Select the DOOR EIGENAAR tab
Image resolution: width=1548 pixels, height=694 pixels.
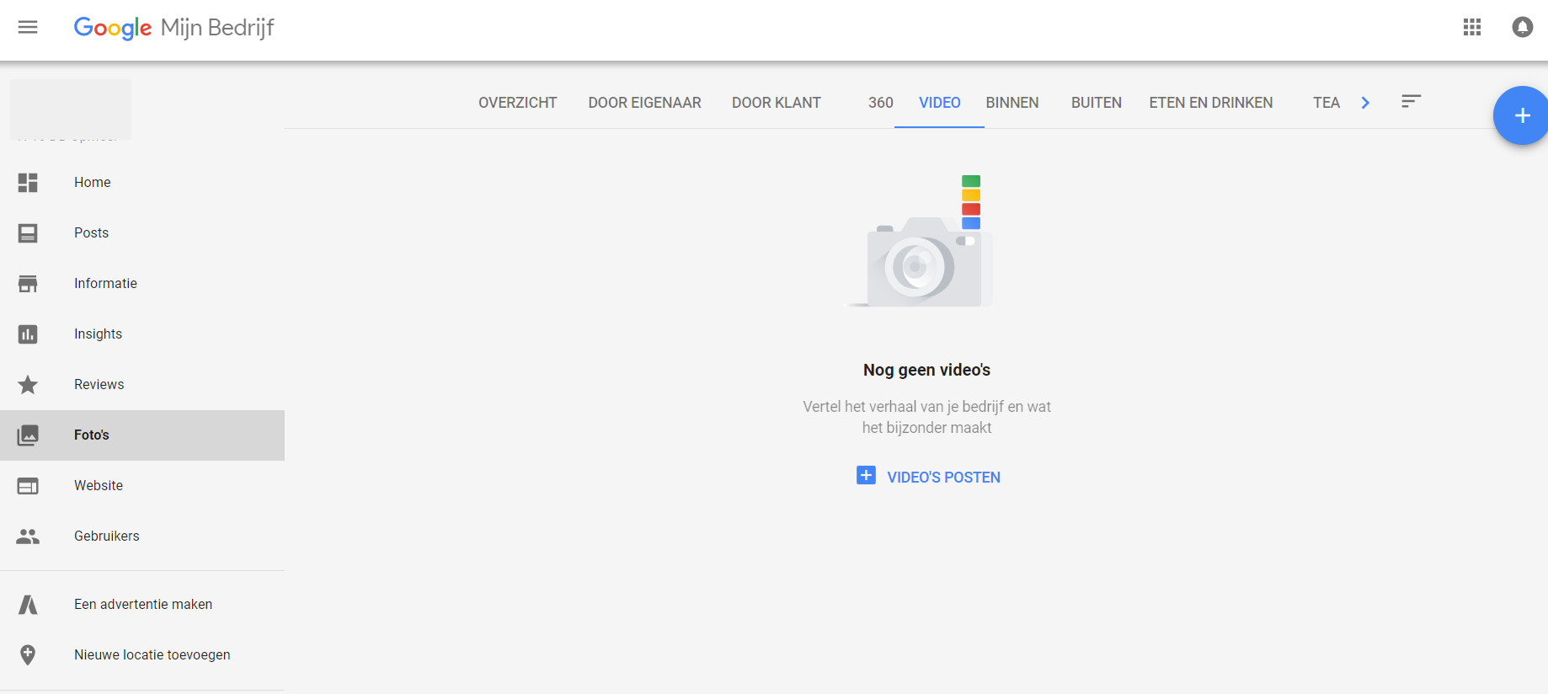(x=644, y=103)
